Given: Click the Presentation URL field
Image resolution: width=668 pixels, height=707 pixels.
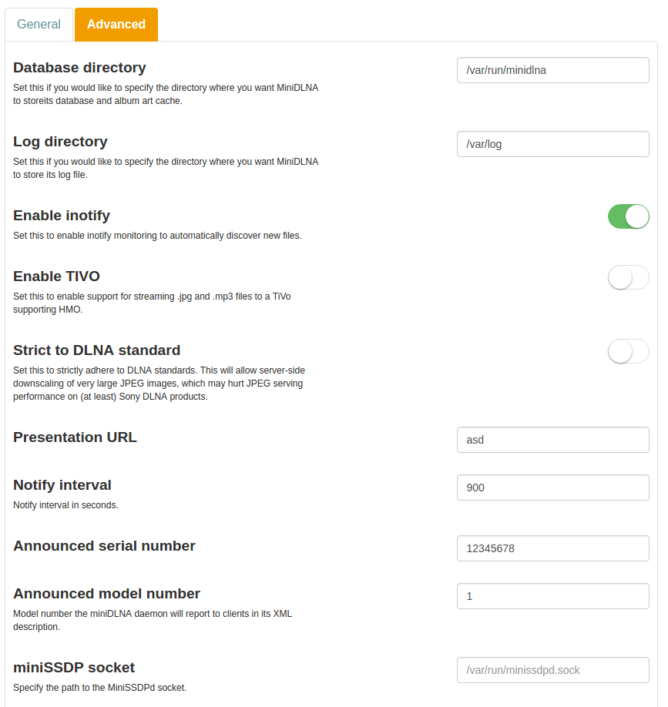Looking at the screenshot, I should click(x=552, y=440).
